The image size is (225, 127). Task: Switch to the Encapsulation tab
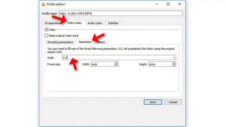(52, 23)
